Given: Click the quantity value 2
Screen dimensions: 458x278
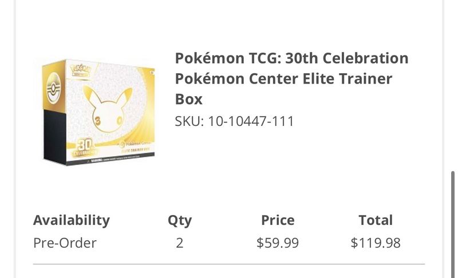Looking at the screenshot, I should (180, 243).
